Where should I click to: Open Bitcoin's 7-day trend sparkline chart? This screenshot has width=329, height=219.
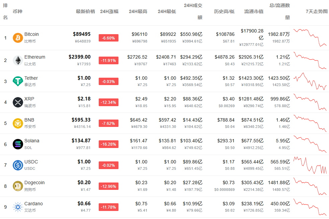point(310,38)
